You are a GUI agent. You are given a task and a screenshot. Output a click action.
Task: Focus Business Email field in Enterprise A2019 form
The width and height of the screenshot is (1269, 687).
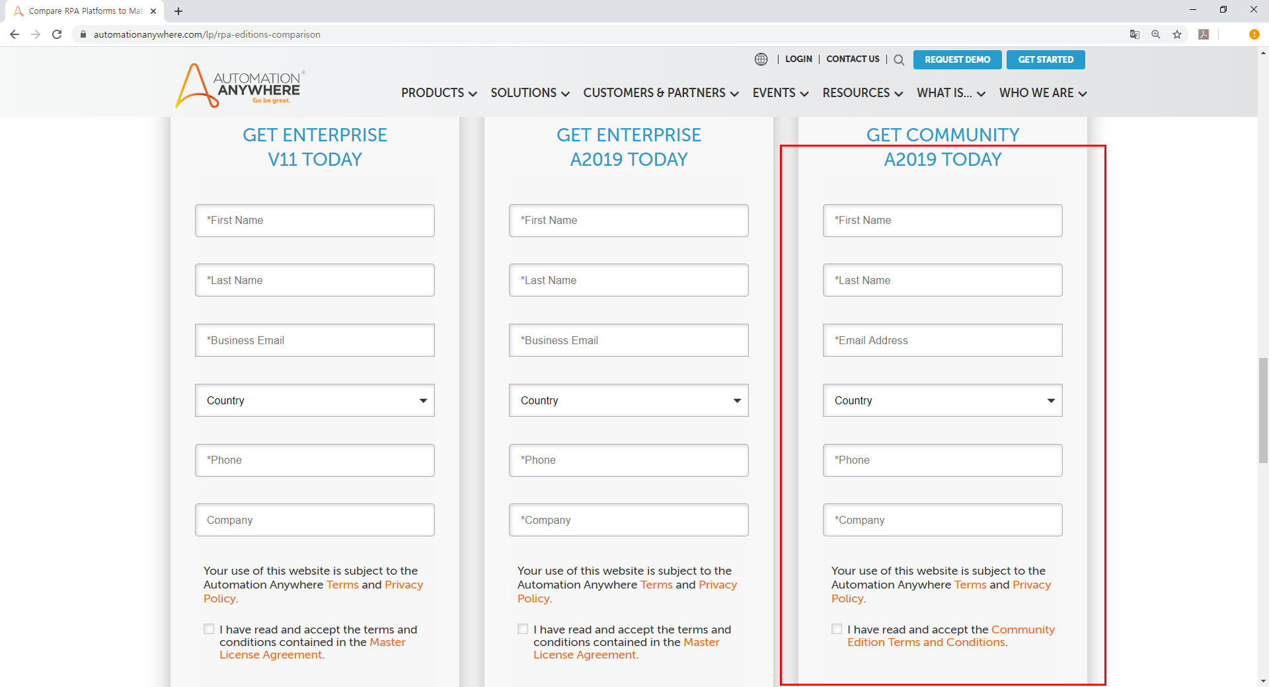629,340
